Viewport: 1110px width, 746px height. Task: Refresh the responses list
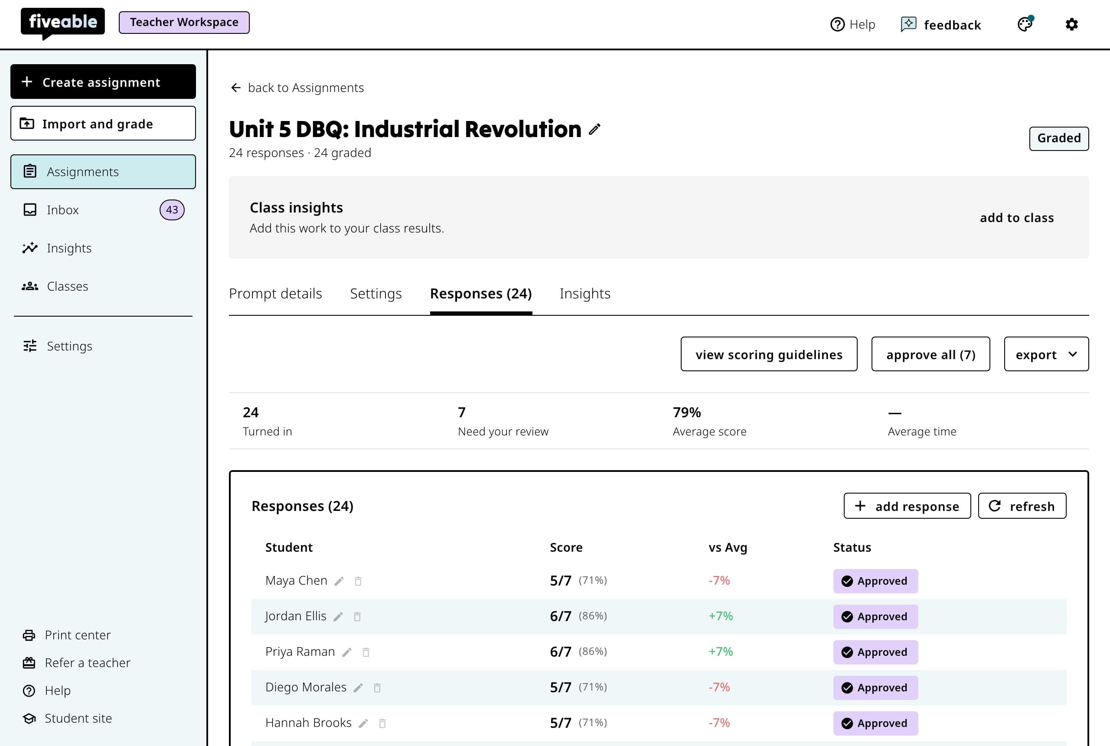point(1022,506)
